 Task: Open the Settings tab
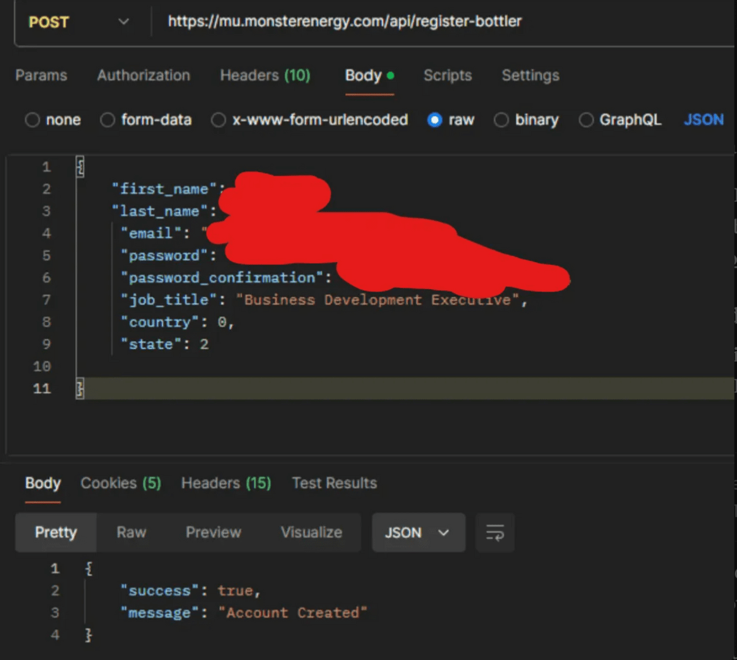click(x=531, y=76)
